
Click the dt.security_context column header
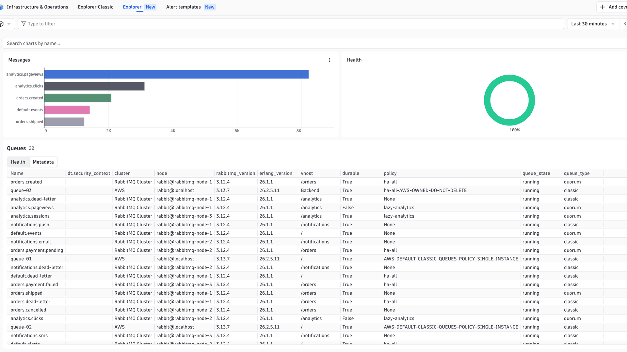tap(89, 173)
